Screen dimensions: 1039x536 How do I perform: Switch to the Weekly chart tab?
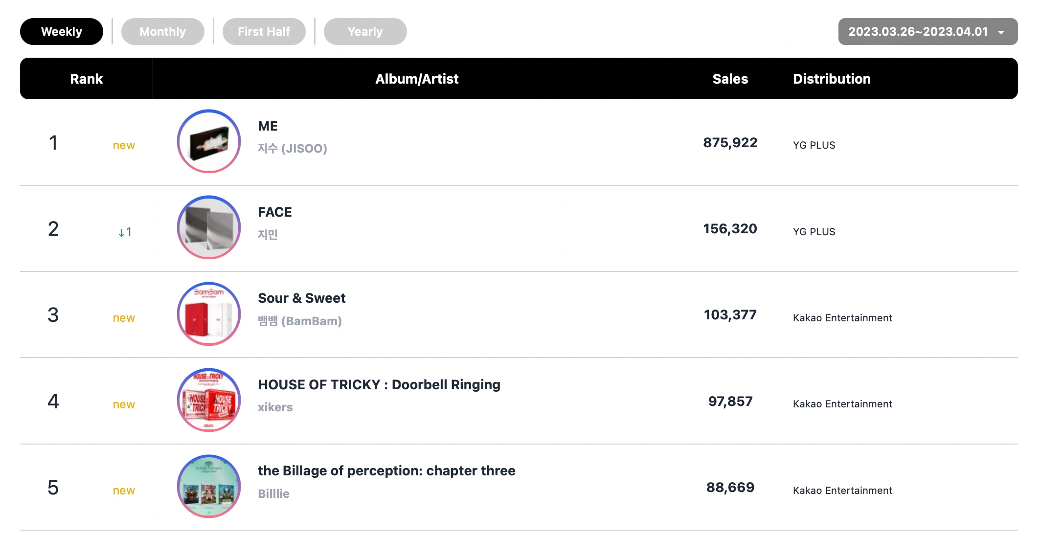coord(62,32)
